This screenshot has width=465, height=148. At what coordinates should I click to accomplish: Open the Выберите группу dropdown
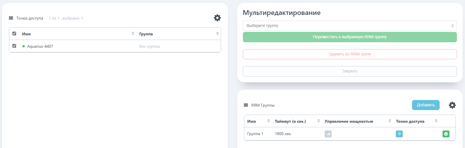pos(350,26)
